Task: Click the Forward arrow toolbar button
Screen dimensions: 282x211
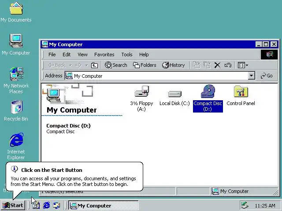Action: point(78,65)
